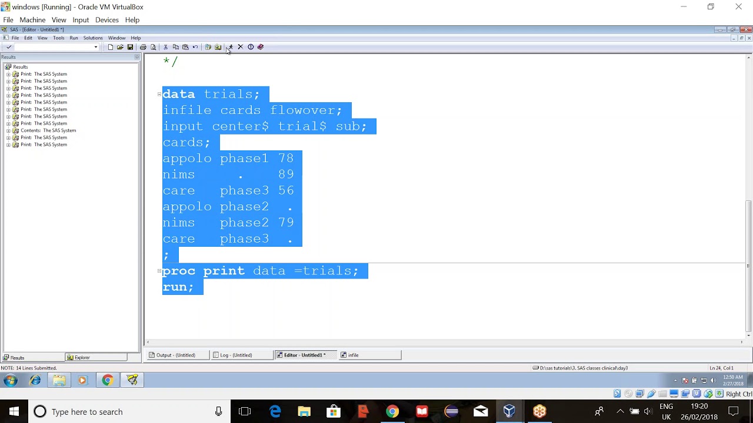This screenshot has width=753, height=423.
Task: Open the guest Windows 7 Start orb
Action: 10,380
